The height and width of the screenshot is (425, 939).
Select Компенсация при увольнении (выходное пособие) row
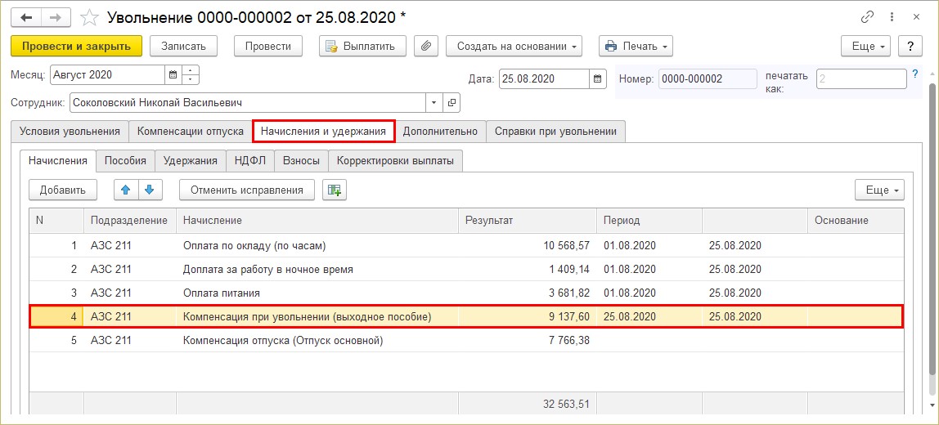(x=466, y=316)
